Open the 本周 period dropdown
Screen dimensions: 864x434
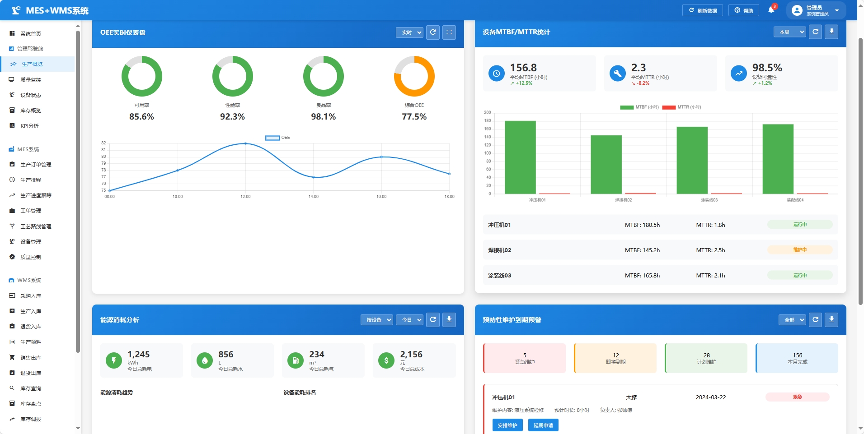click(x=789, y=32)
